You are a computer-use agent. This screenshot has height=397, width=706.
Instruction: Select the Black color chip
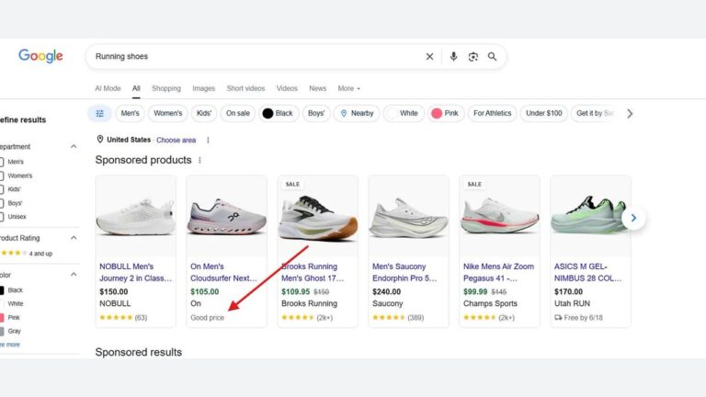point(278,113)
